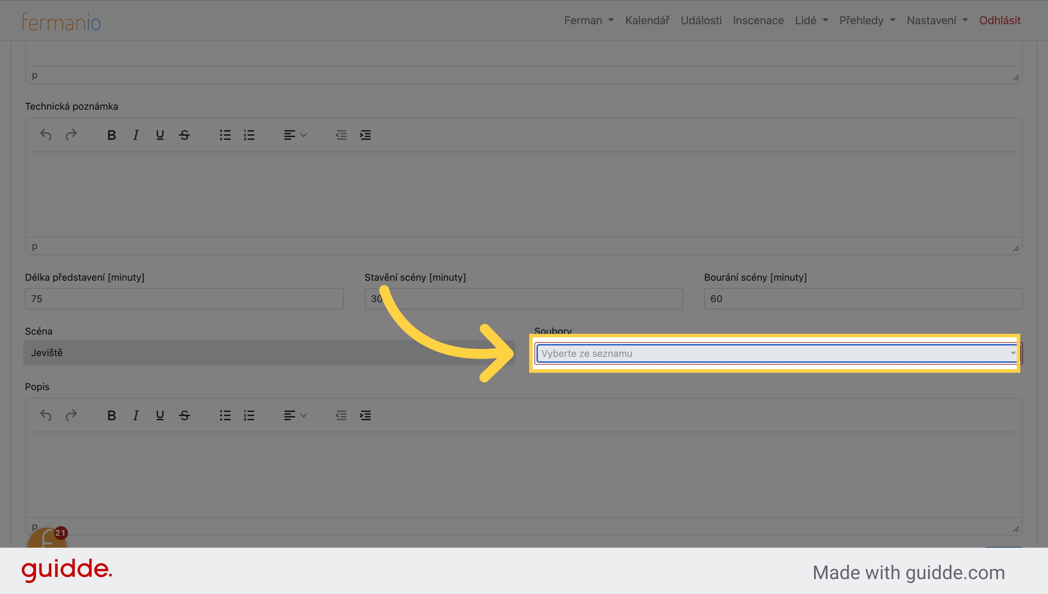The height and width of the screenshot is (594, 1048).
Task: Click inside the Popis text area
Action: click(x=524, y=475)
